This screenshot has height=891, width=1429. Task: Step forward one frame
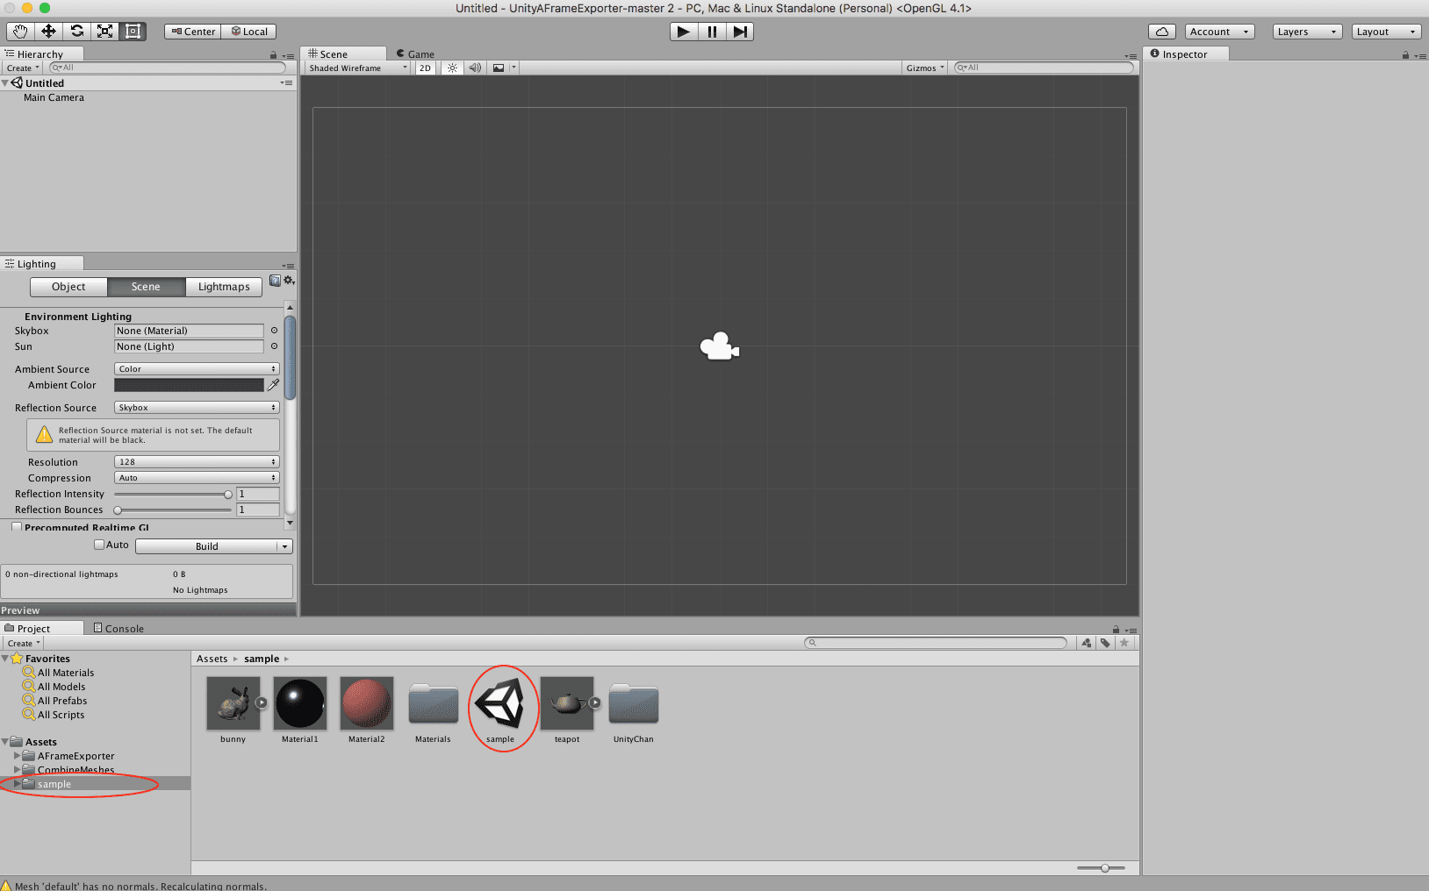click(740, 32)
